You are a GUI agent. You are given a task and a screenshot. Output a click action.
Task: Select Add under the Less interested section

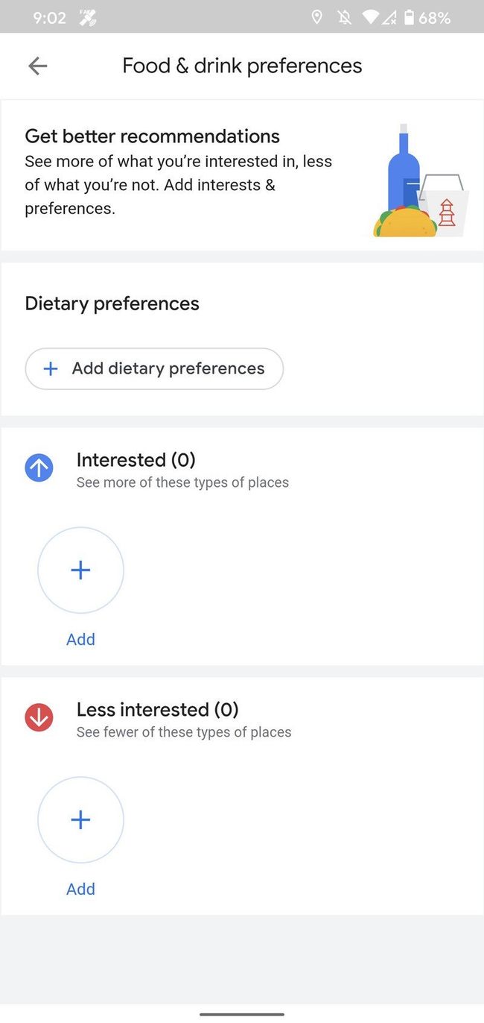[x=80, y=889]
